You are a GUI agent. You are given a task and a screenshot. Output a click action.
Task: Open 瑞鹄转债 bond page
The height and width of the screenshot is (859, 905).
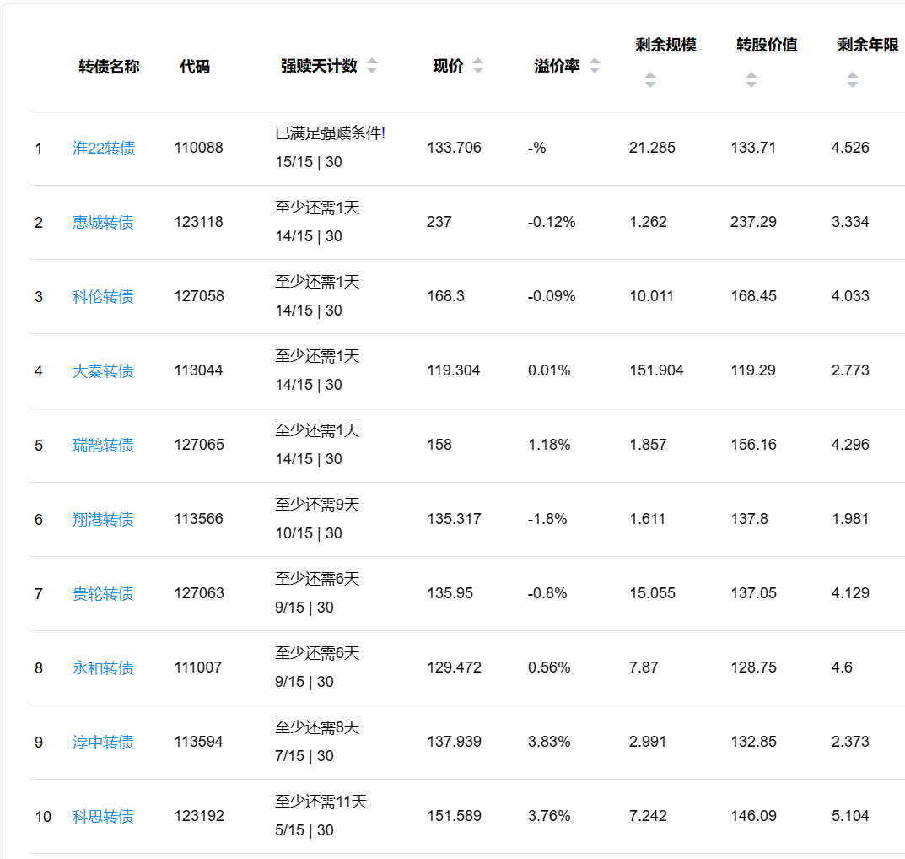coord(103,446)
